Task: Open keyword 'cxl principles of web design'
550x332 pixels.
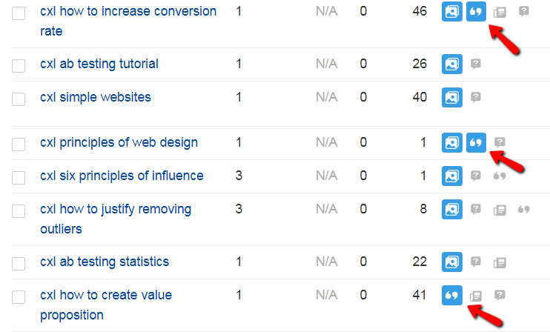Action: point(119,142)
